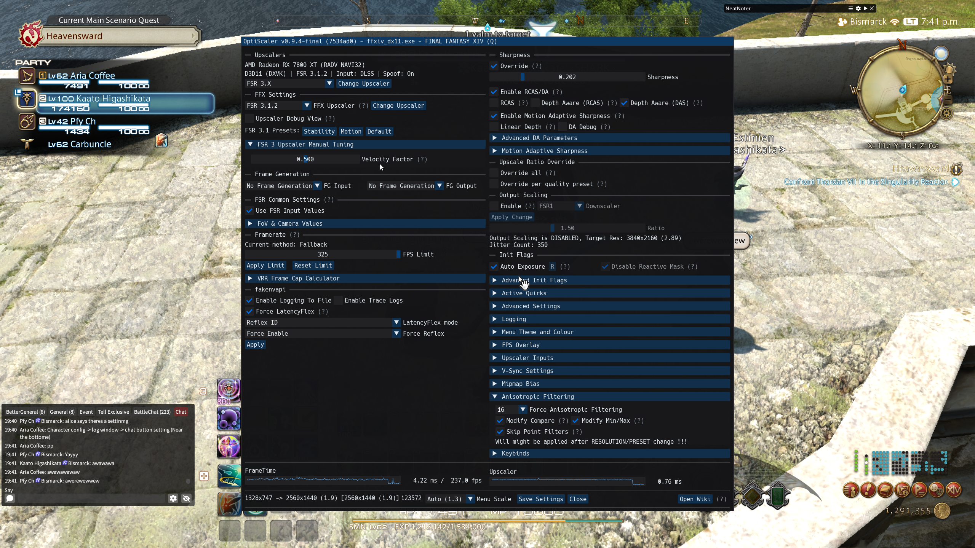Click the gil coin currency icon
975x548 pixels.
pyautogui.click(x=942, y=511)
